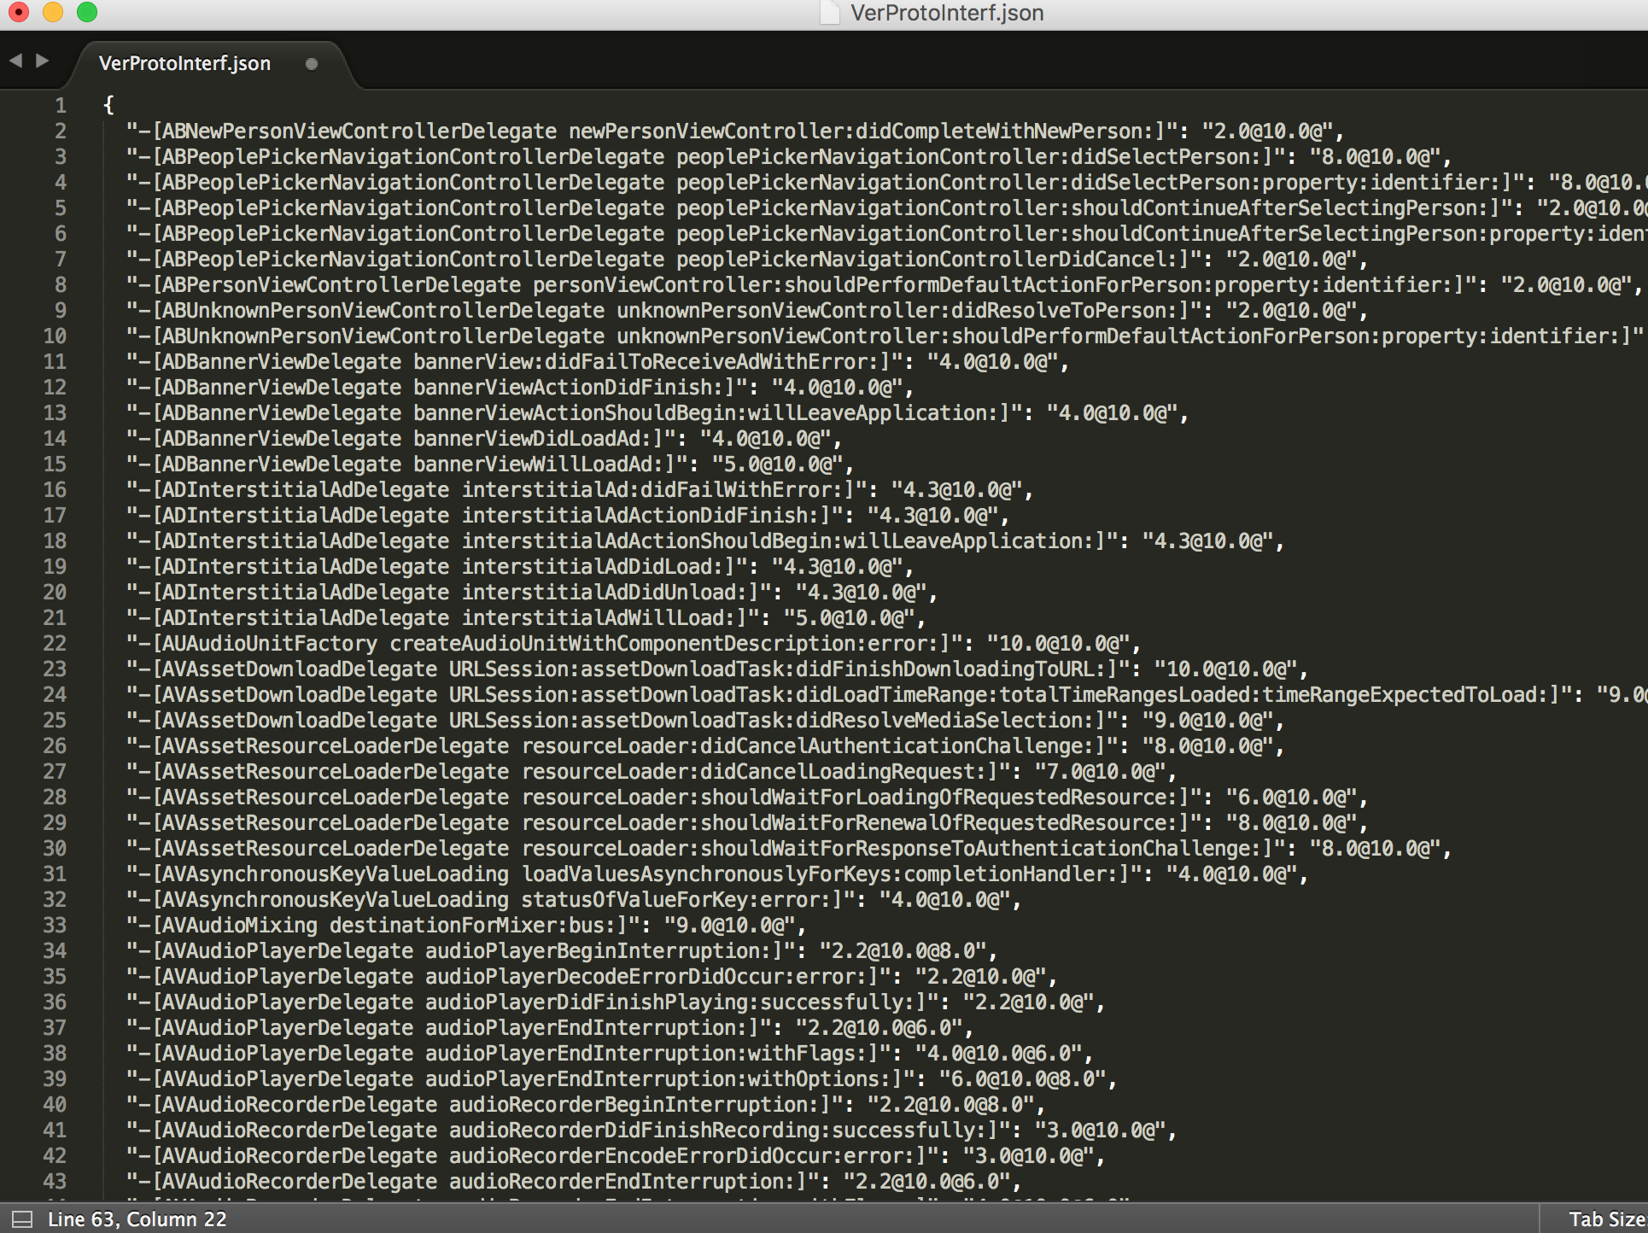The image size is (1648, 1233).
Task: Select the VerProtoInterf.json tab
Action: click(x=184, y=64)
